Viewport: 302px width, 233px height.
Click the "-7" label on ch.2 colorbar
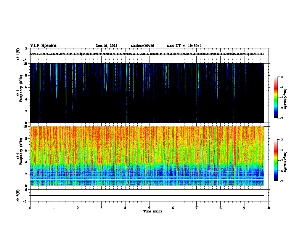(x=281, y=181)
